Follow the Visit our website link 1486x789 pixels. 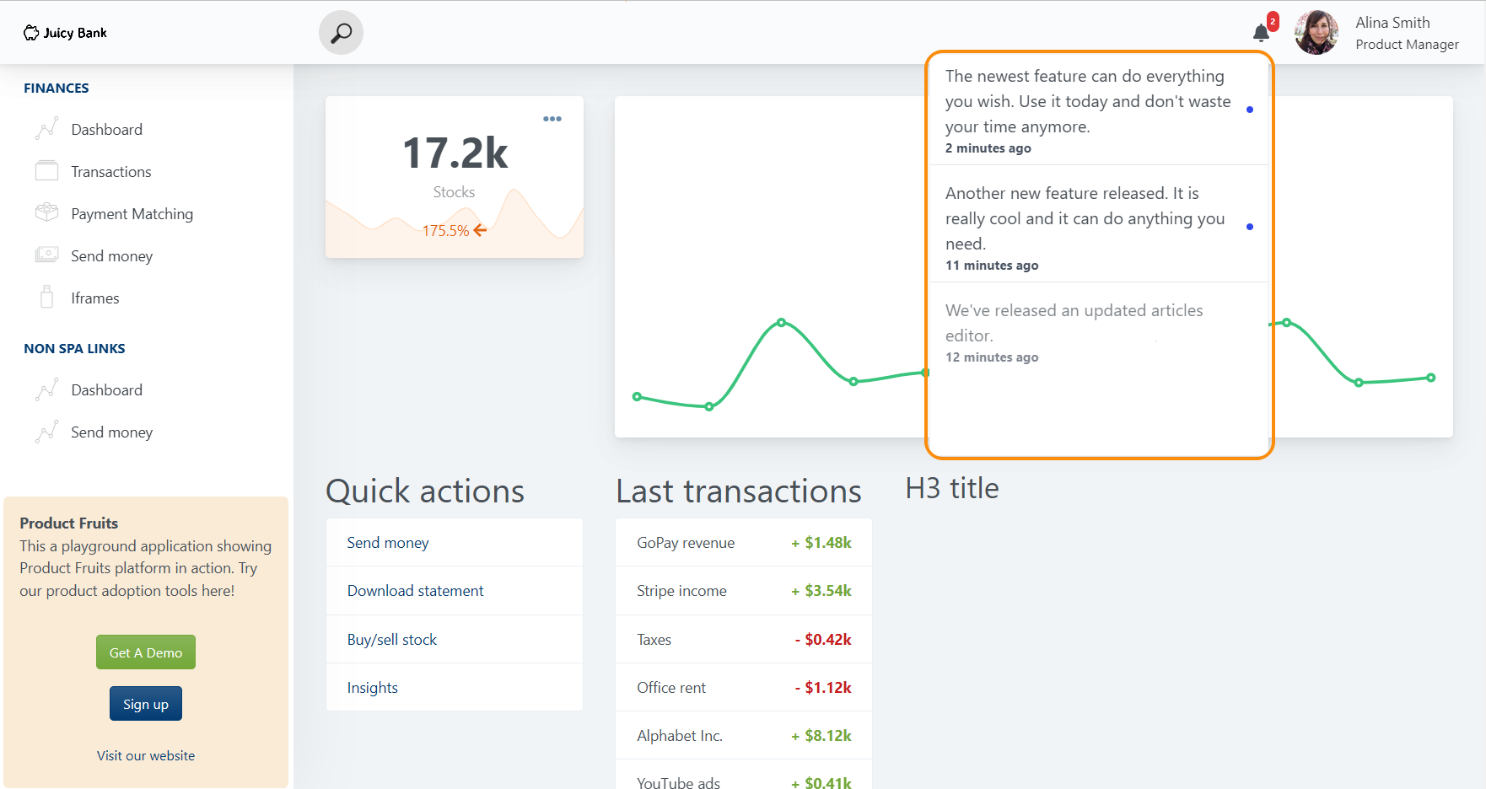point(145,755)
